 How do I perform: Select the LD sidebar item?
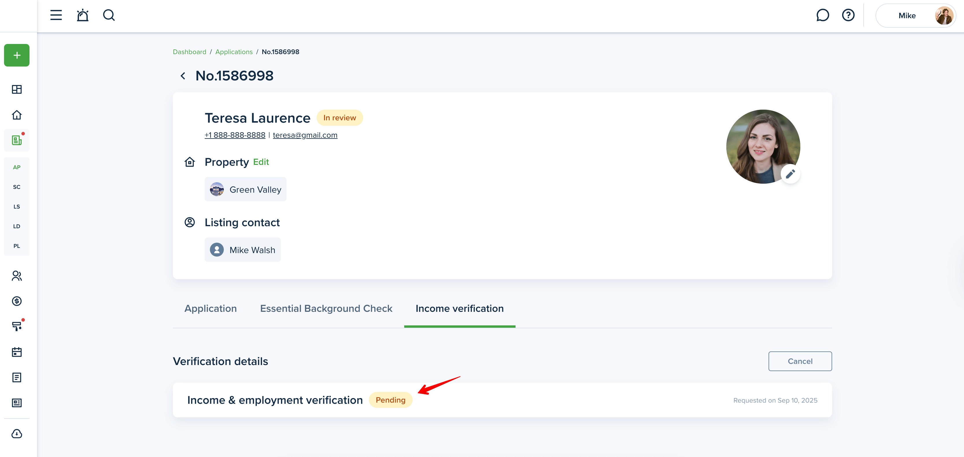17,226
